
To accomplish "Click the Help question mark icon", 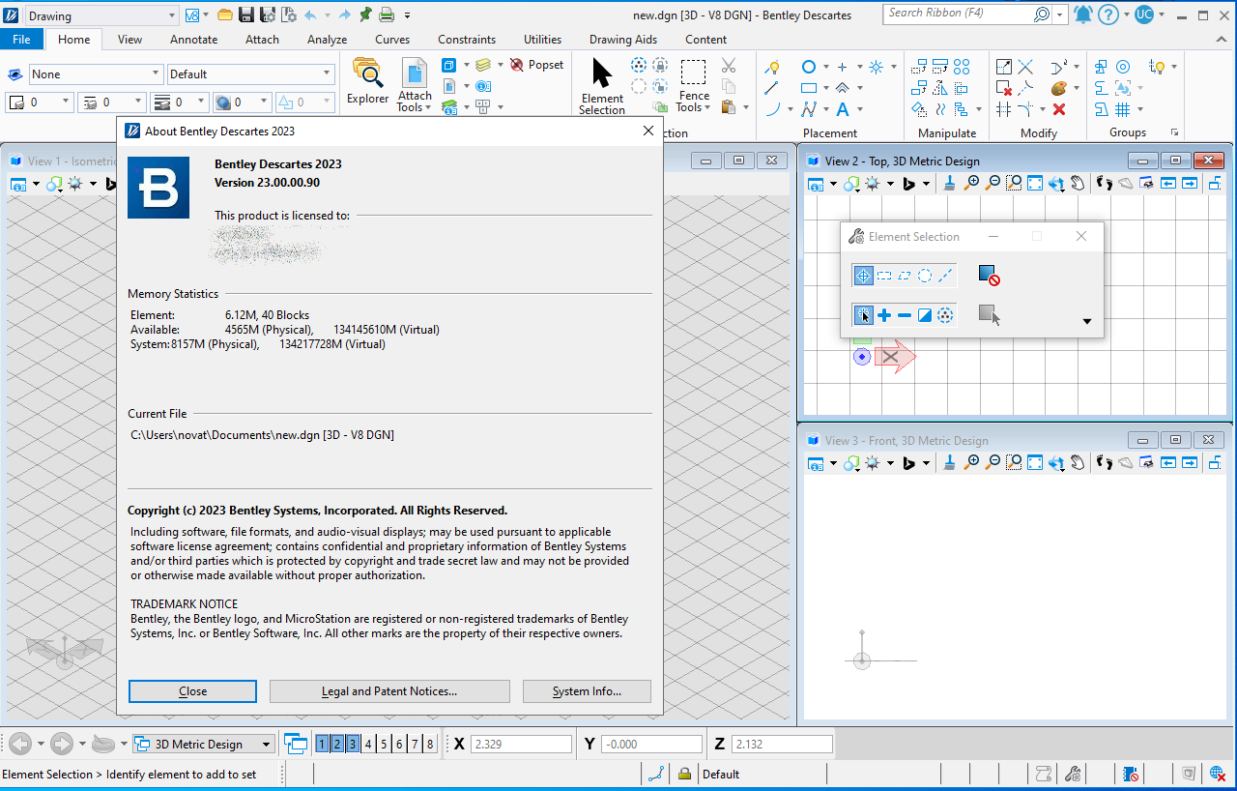I will pos(1108,15).
